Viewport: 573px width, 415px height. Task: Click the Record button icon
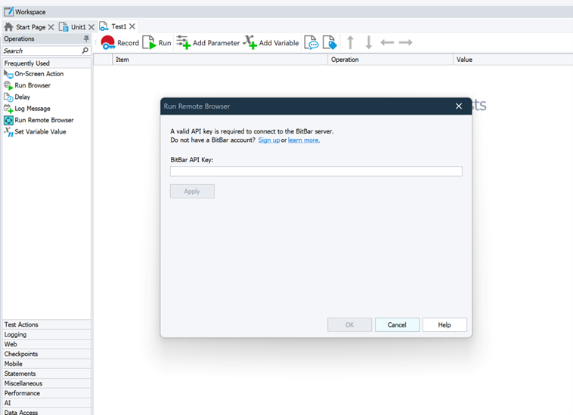[108, 43]
